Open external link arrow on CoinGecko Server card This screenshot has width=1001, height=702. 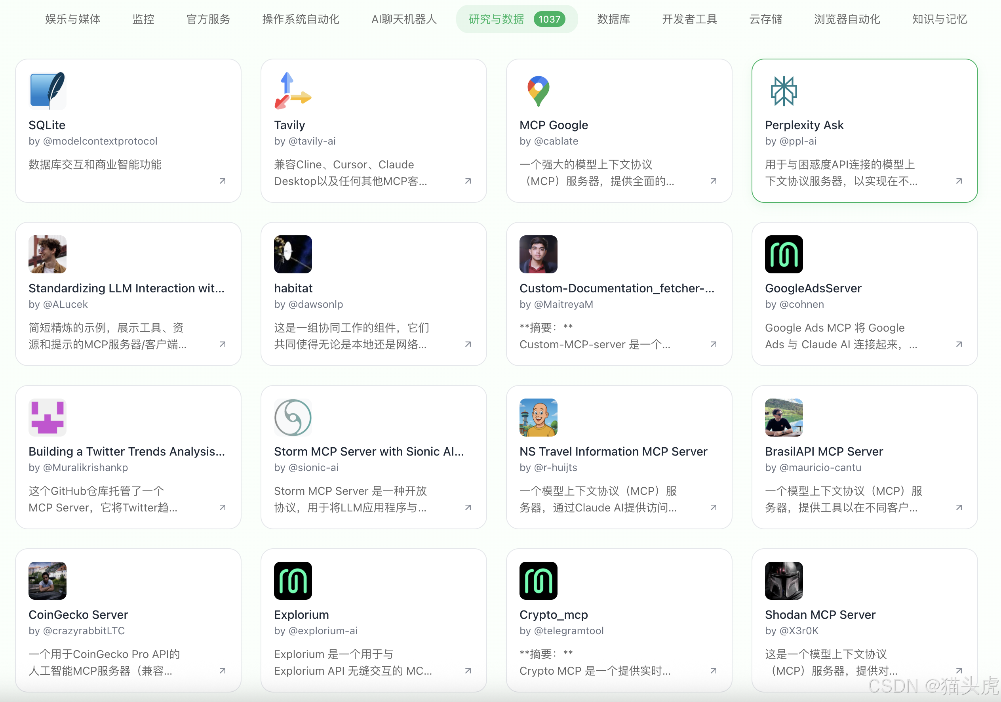[223, 671]
